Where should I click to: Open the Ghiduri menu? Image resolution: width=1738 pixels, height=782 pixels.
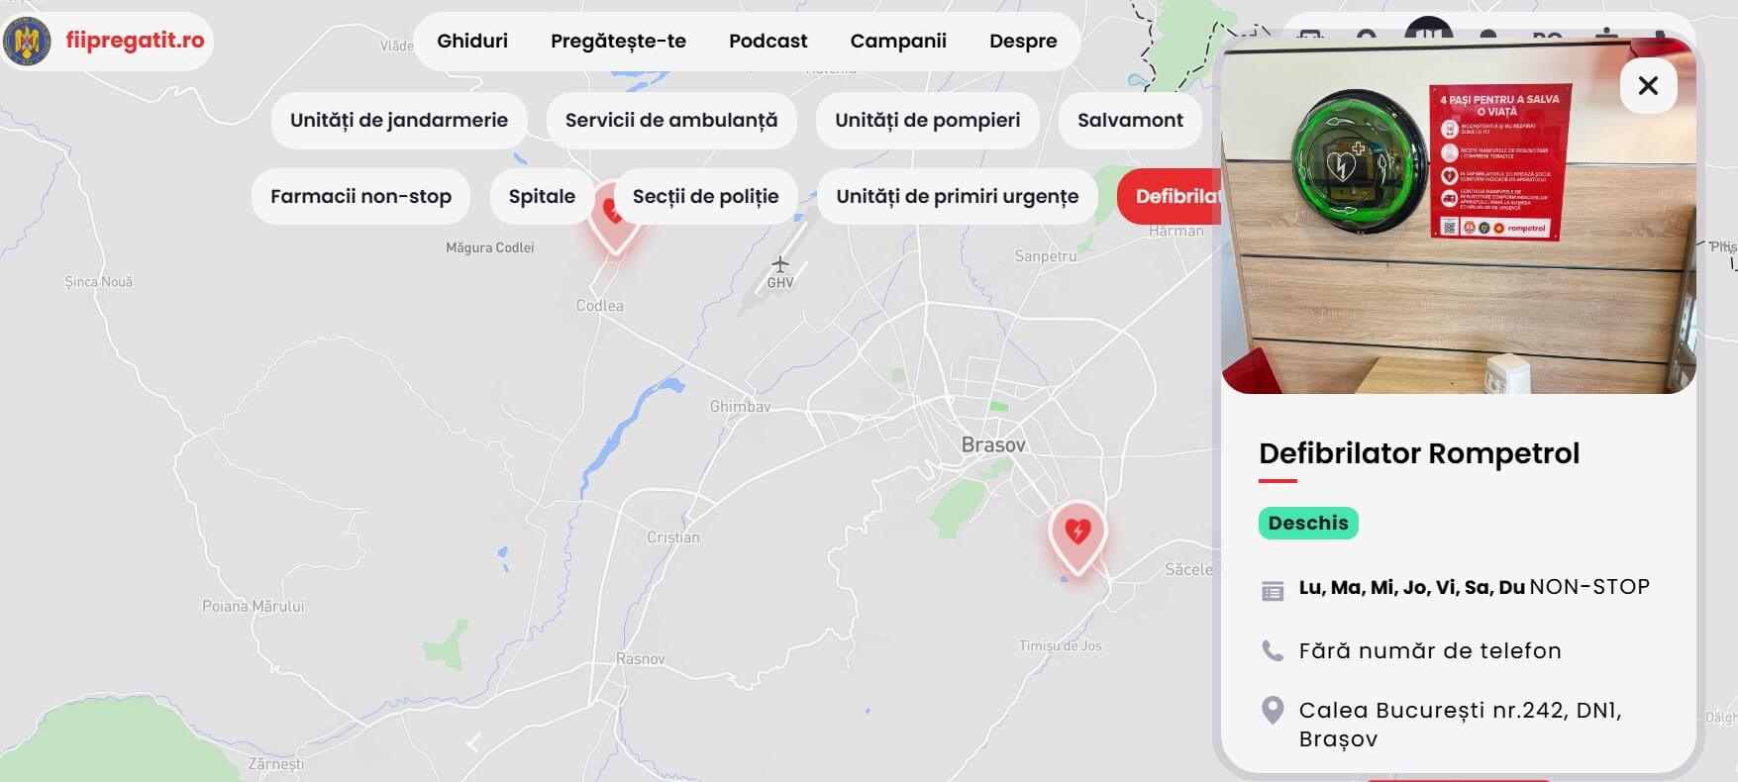[472, 41]
